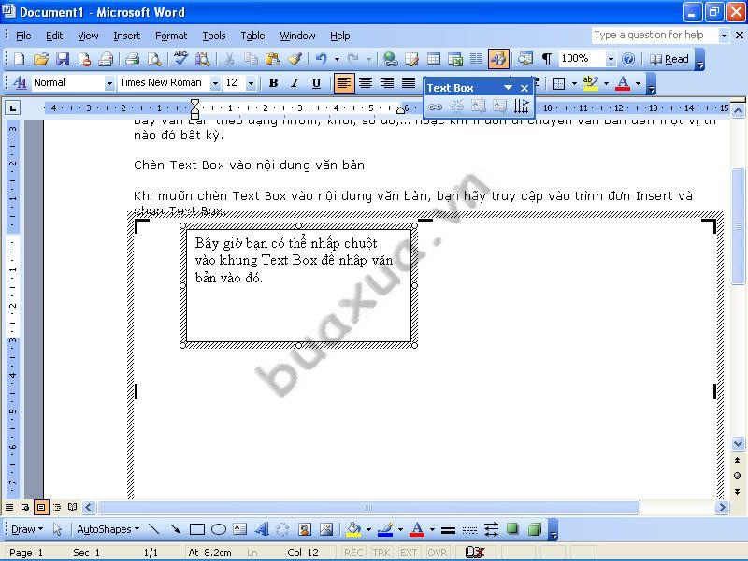The width and height of the screenshot is (748, 561).
Task: Select the Oval drawing tool
Action: (x=219, y=529)
